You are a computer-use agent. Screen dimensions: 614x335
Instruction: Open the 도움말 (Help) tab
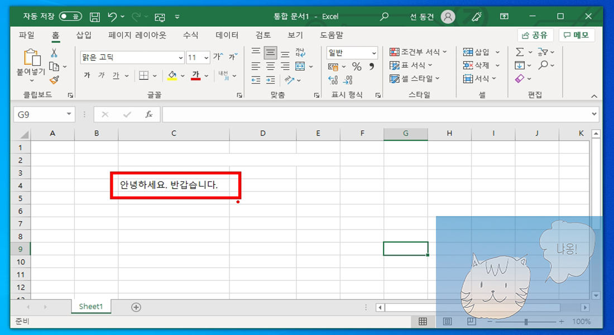(x=331, y=35)
